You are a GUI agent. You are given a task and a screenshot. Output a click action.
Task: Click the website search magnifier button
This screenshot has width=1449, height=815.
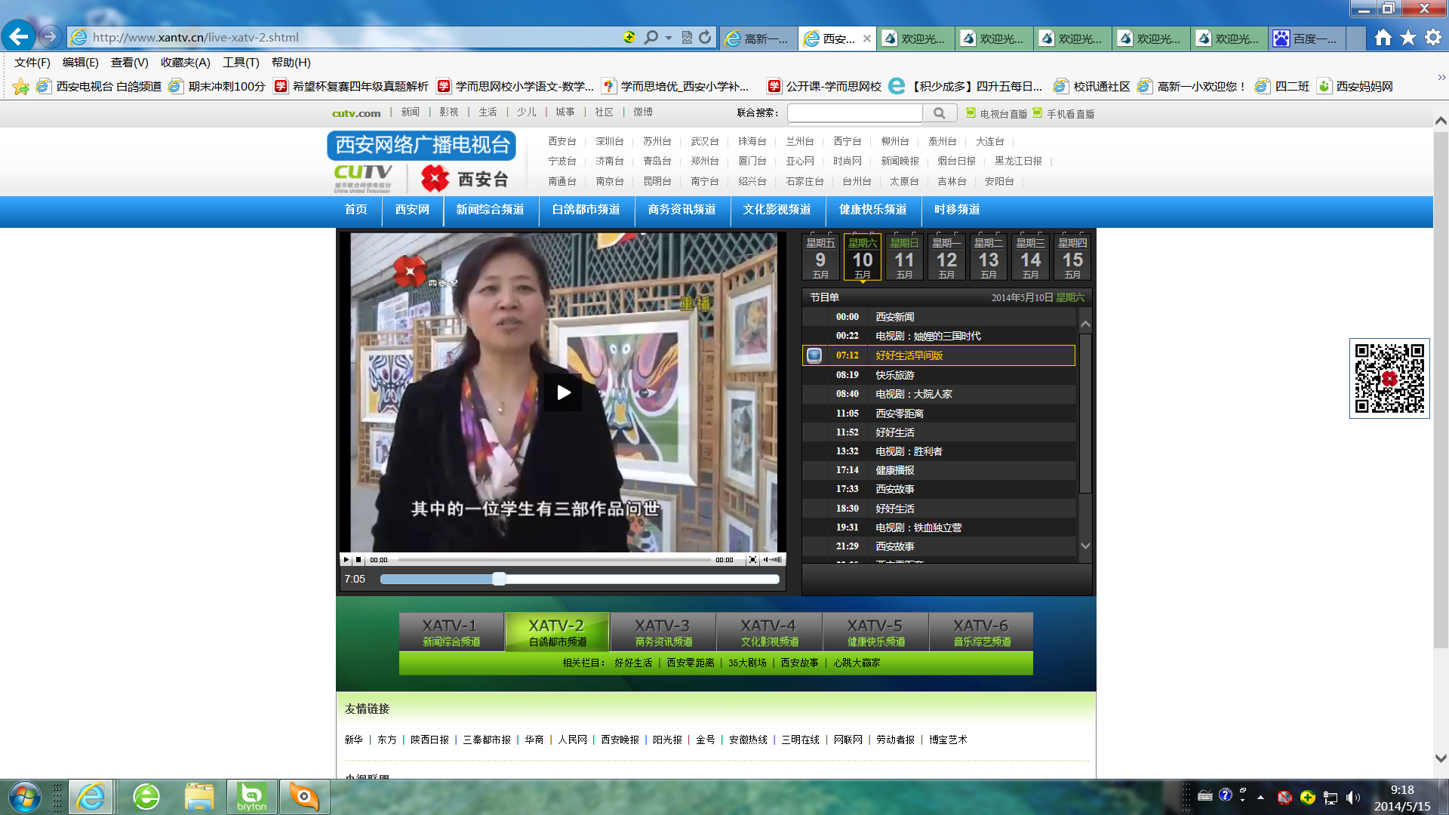click(940, 113)
